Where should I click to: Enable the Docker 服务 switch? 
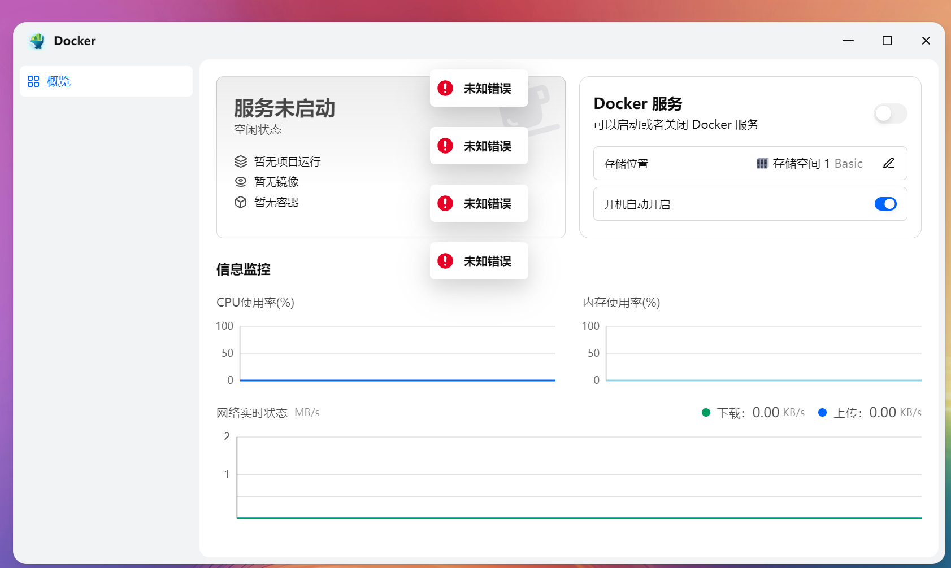tap(890, 113)
